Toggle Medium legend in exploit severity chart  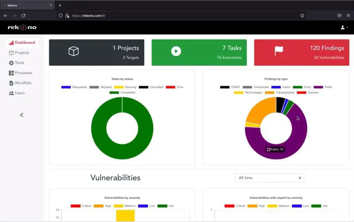tap(278, 206)
